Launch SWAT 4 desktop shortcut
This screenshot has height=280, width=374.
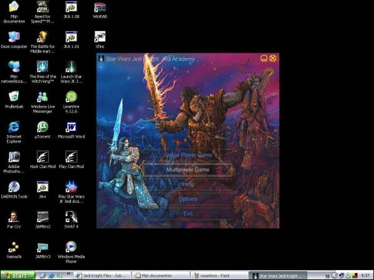point(71,217)
